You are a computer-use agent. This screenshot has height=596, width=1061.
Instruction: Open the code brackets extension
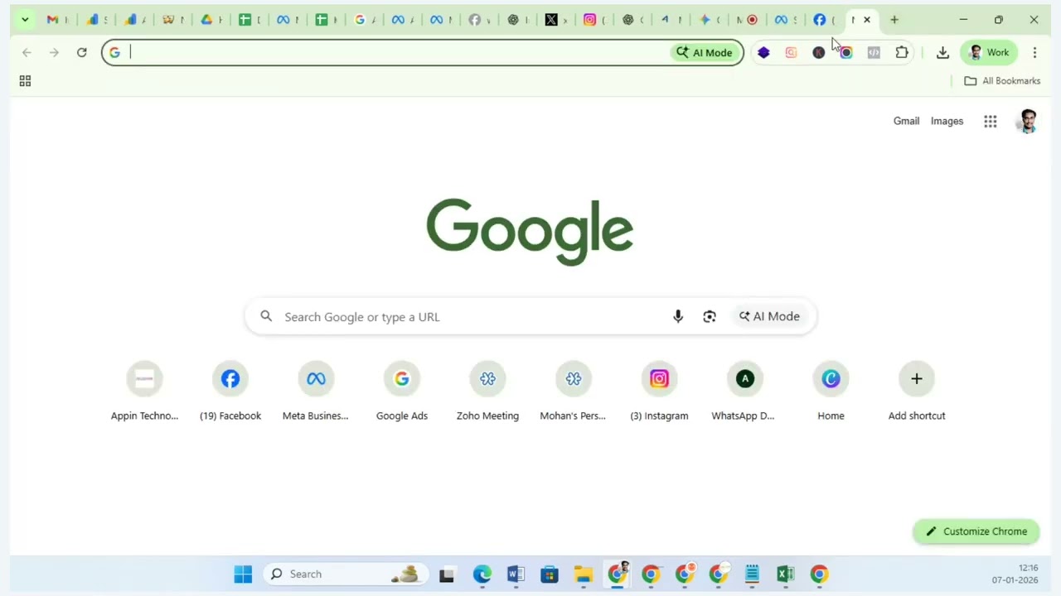(874, 52)
